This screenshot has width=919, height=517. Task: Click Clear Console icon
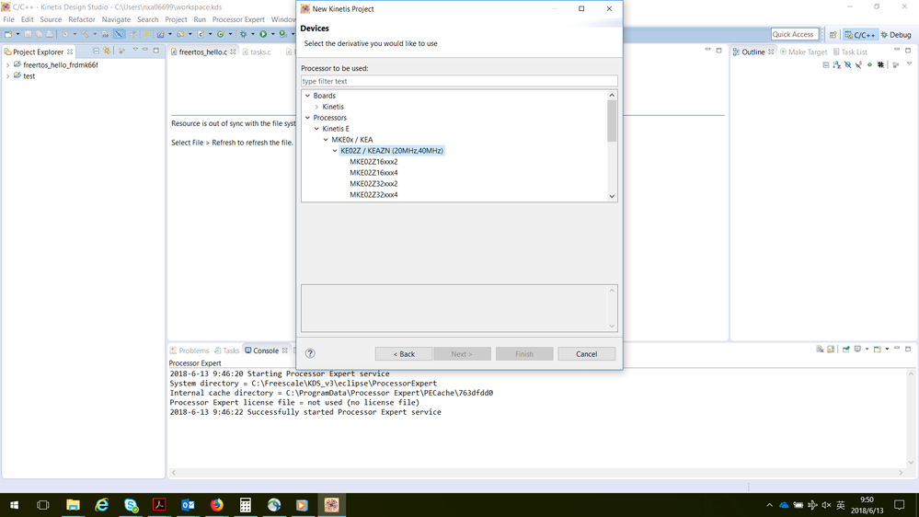pyautogui.click(x=820, y=349)
